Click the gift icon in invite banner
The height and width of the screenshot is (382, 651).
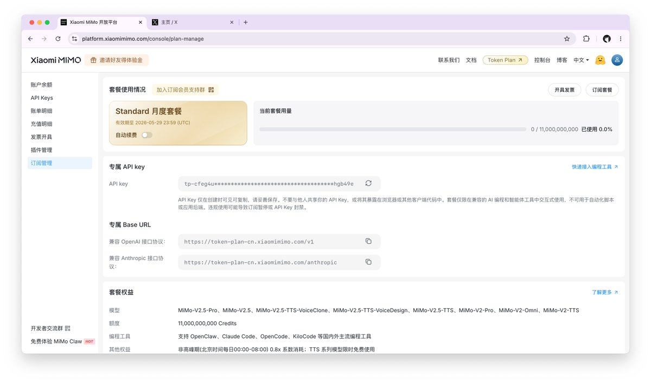[x=93, y=60]
